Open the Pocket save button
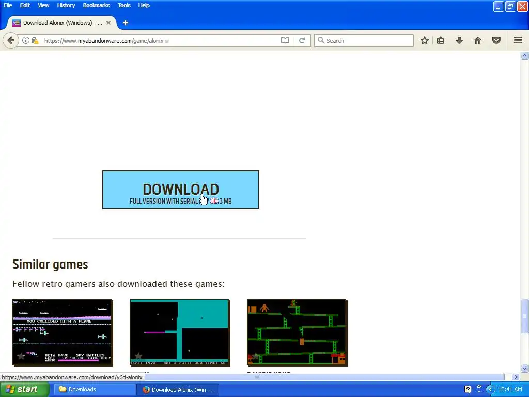The height and width of the screenshot is (397, 529). pyautogui.click(x=496, y=40)
